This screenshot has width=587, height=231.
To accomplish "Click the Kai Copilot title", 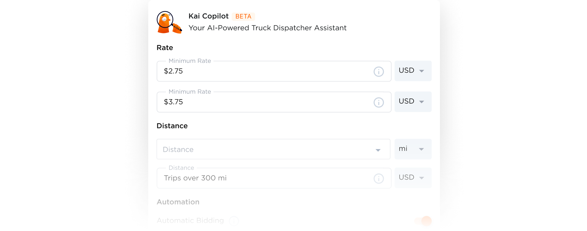I will [208, 16].
